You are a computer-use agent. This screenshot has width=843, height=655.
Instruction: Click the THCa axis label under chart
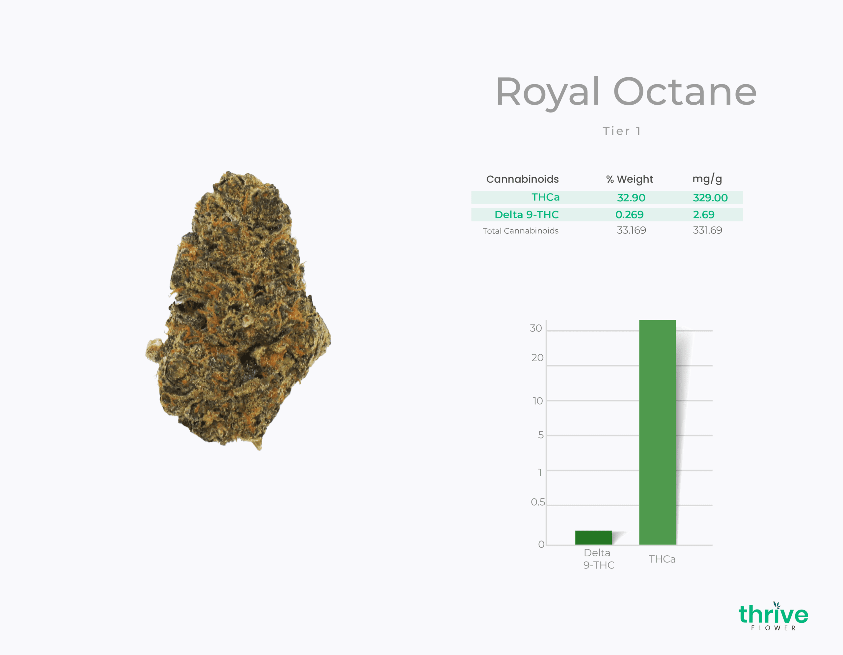662,559
